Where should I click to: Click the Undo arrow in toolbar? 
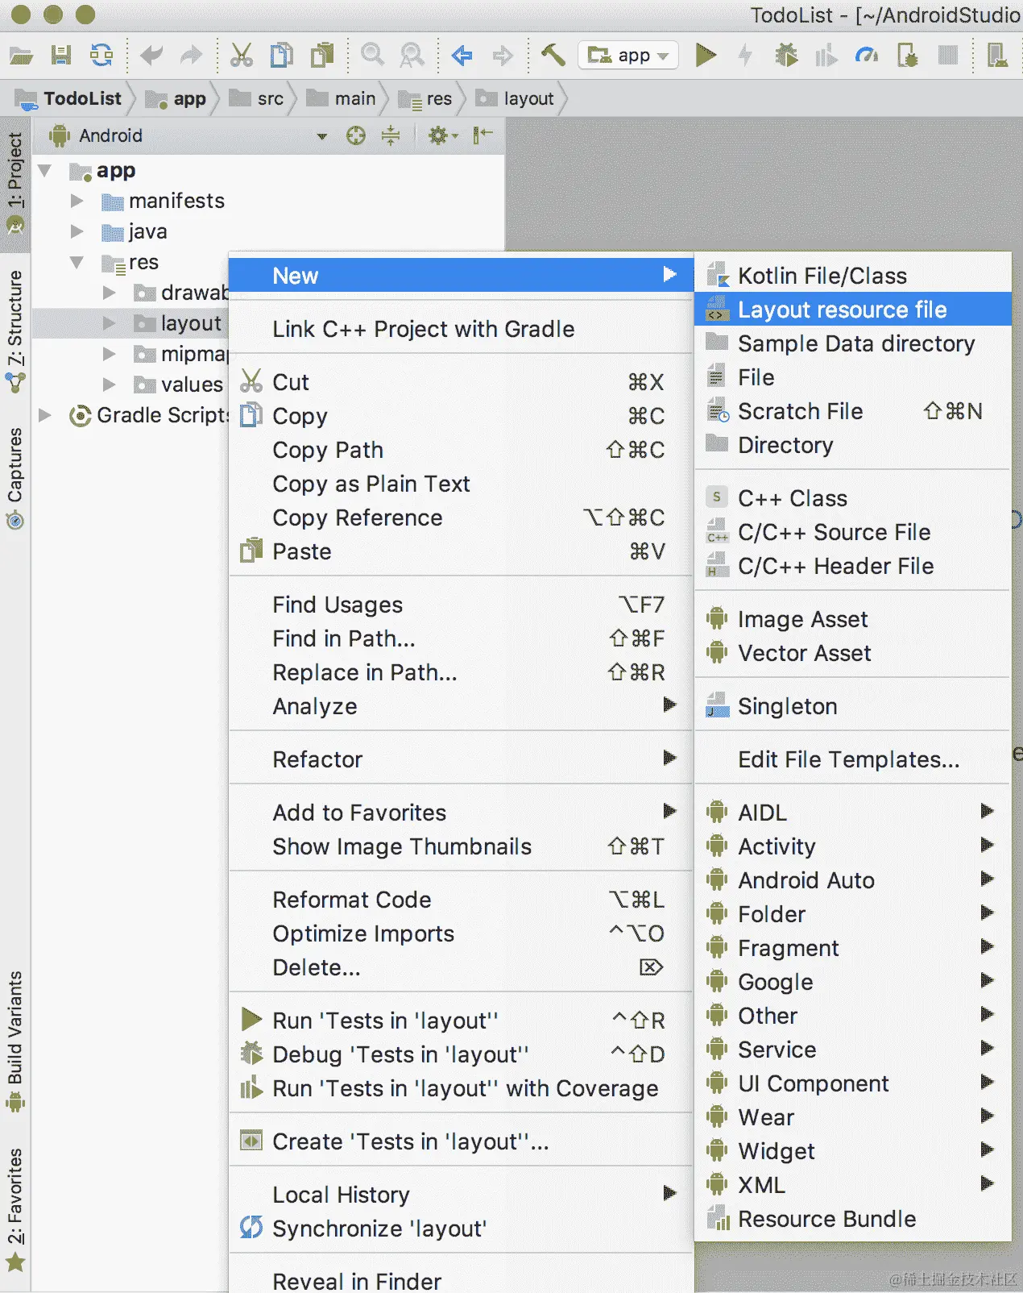(151, 55)
